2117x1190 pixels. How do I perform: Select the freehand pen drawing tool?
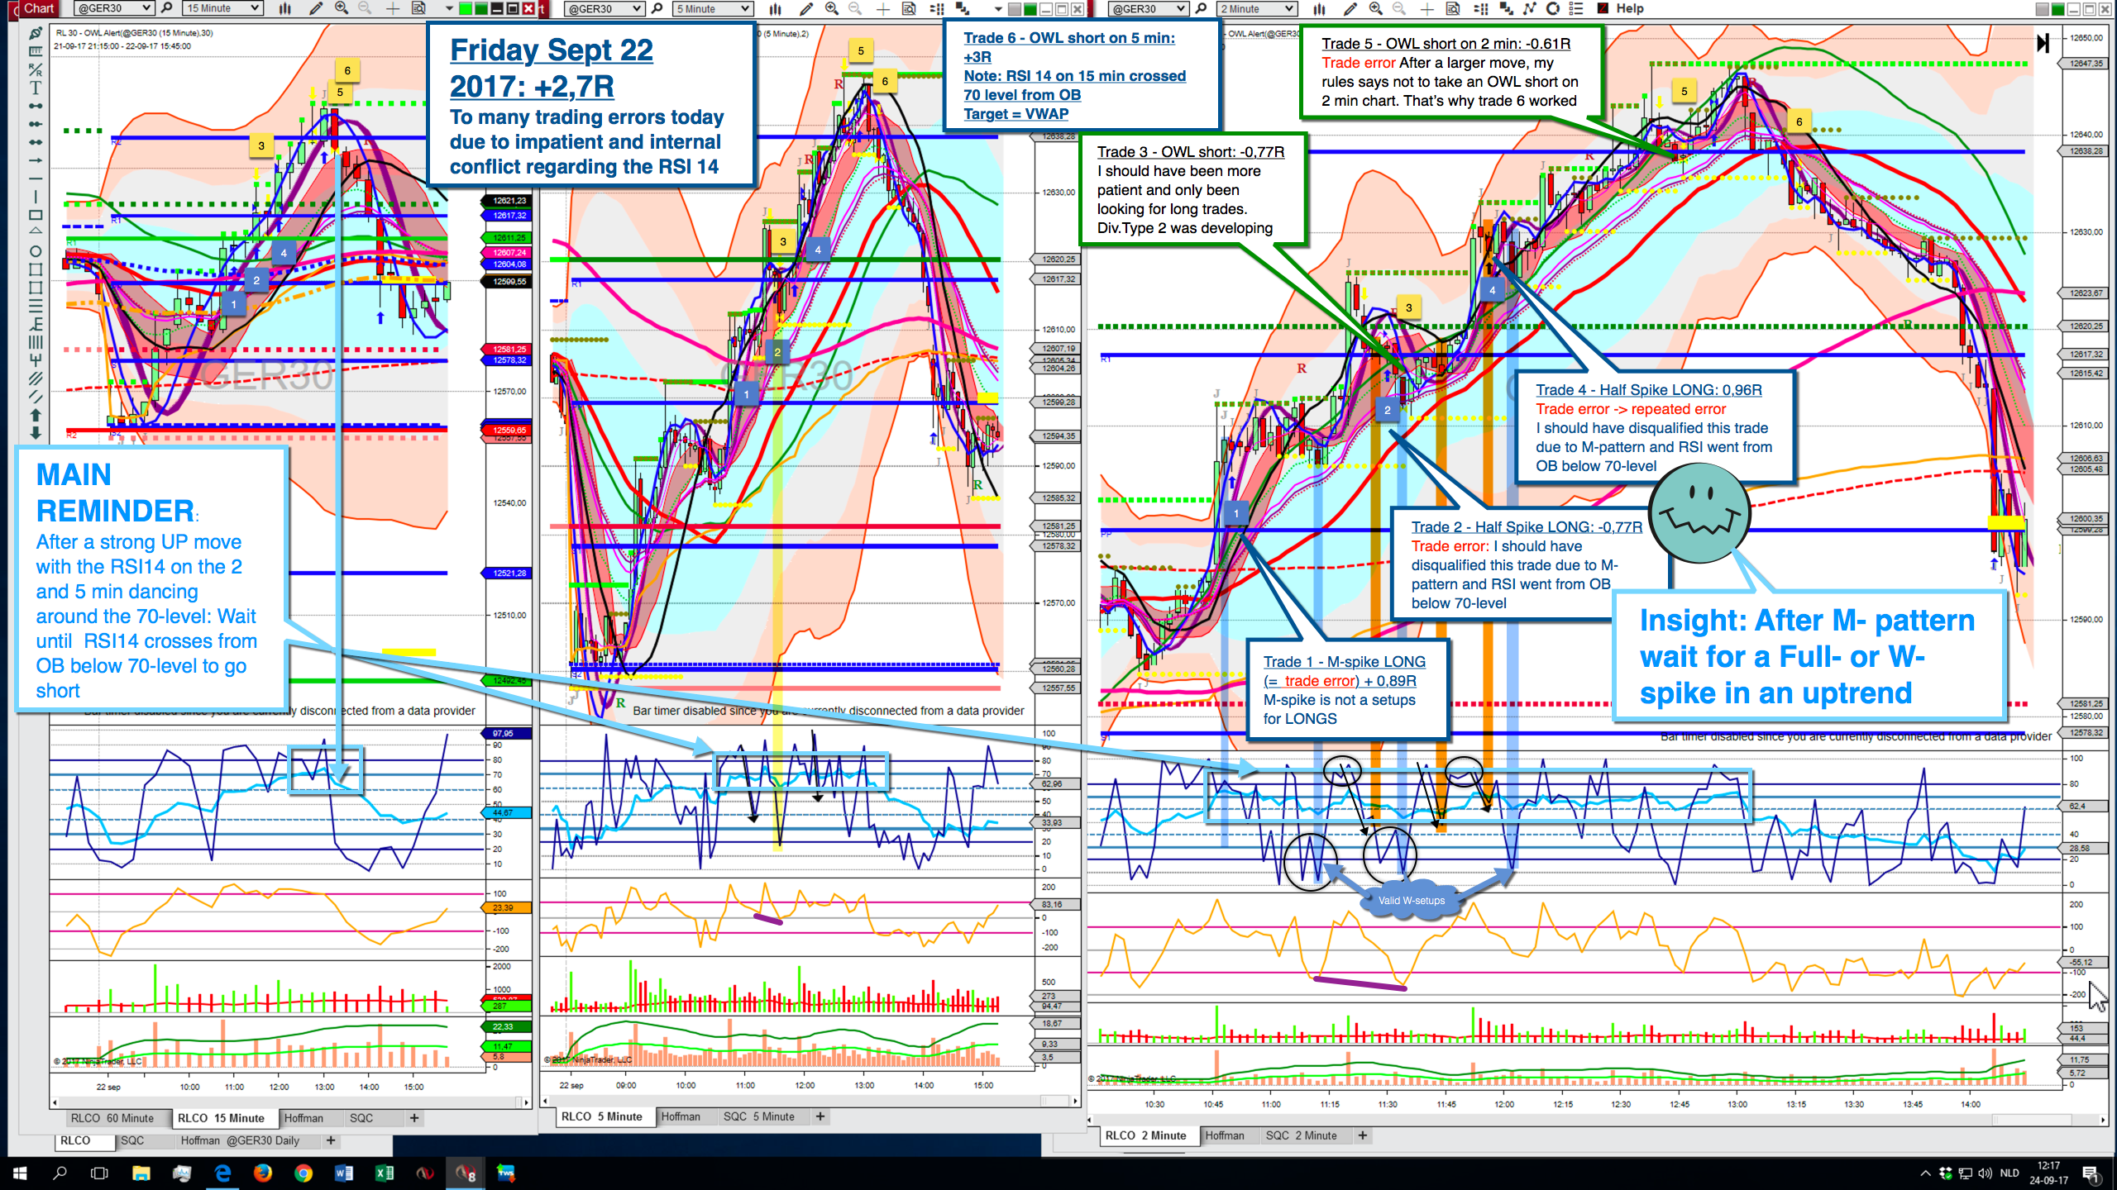(x=36, y=33)
